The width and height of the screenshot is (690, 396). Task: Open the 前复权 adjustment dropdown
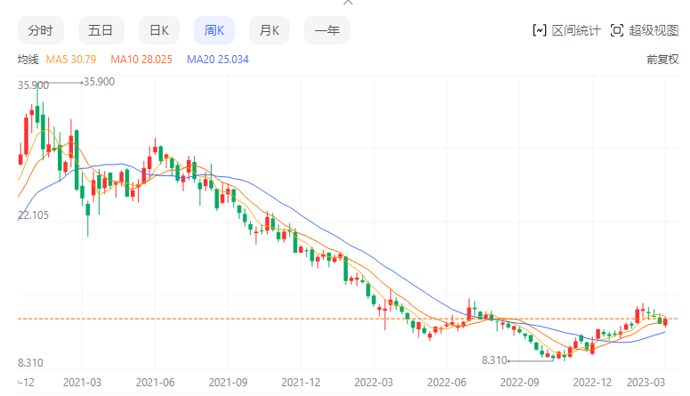coord(662,60)
